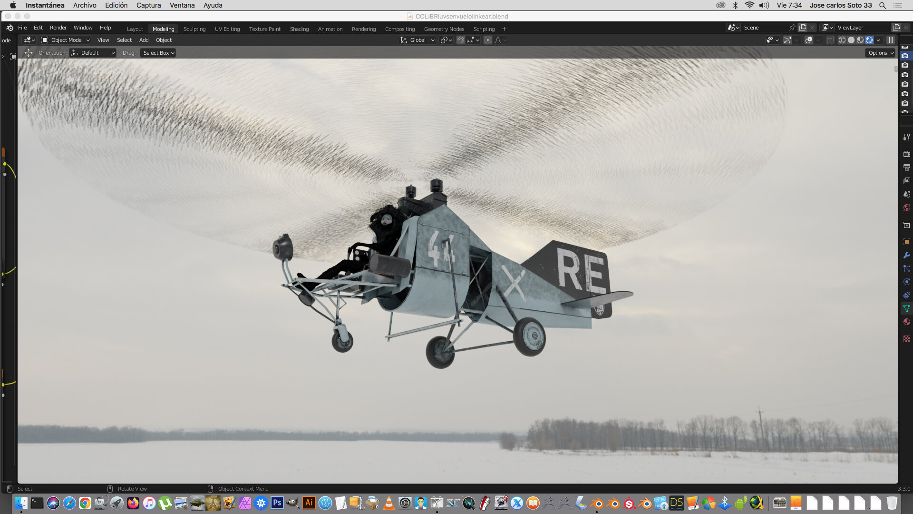Image resolution: width=913 pixels, height=514 pixels.
Task: Open the Object menu in viewport header
Action: [x=164, y=40]
